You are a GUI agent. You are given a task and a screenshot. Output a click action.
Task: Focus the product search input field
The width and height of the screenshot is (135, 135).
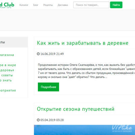click(x=91, y=5)
